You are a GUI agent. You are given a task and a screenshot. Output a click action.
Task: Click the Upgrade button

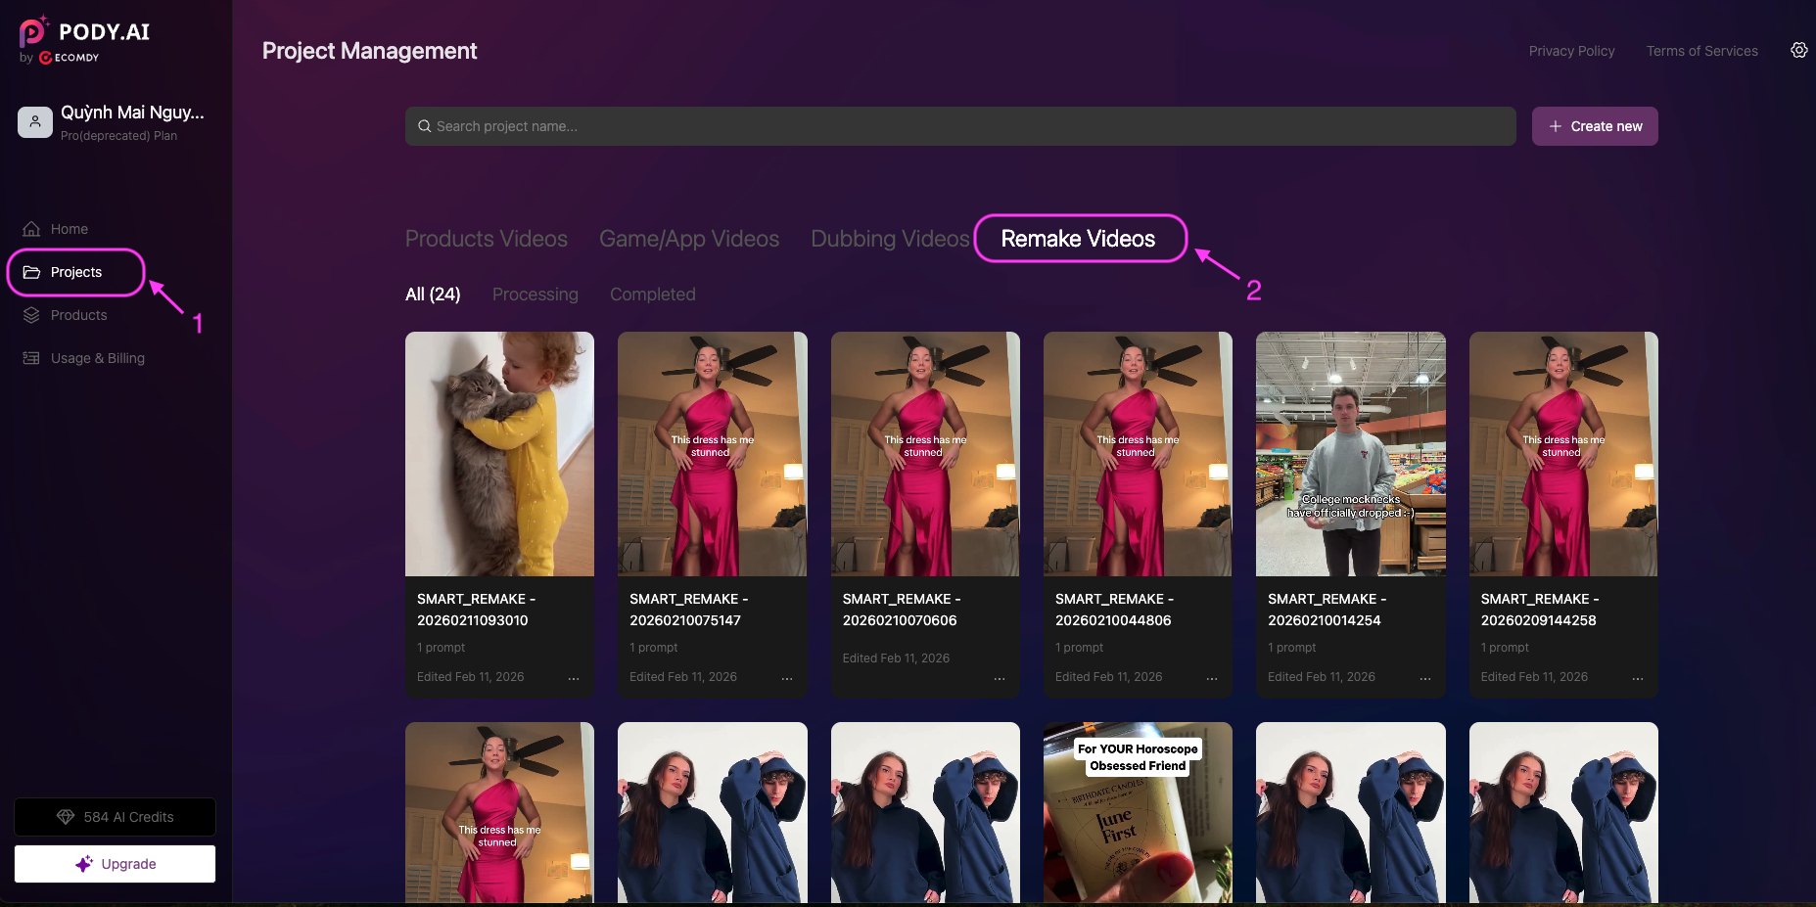115,864
